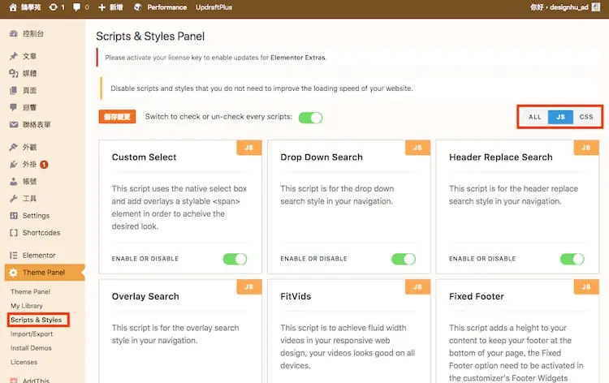The width and height of the screenshot is (609, 383).
Task: Open the Settings menu in sidebar
Action: pyautogui.click(x=36, y=215)
